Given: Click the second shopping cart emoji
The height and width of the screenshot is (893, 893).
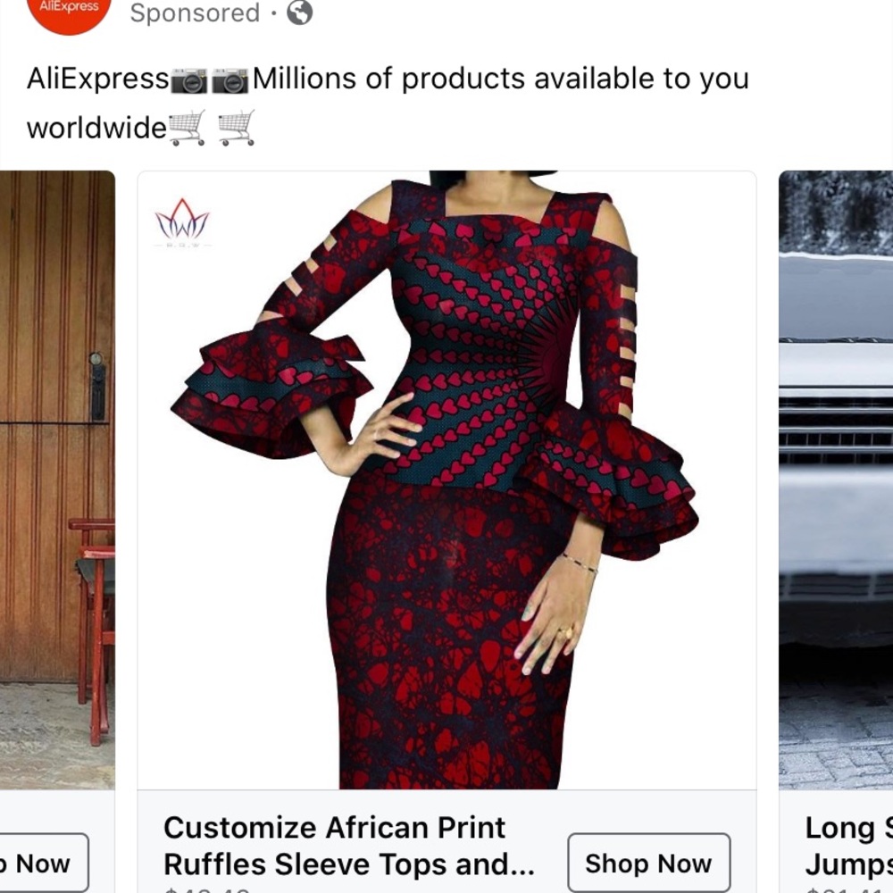Looking at the screenshot, I should click(x=237, y=128).
